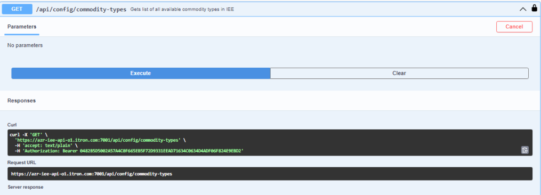Click the Curl label
The height and width of the screenshot is (195, 541).
12,125
